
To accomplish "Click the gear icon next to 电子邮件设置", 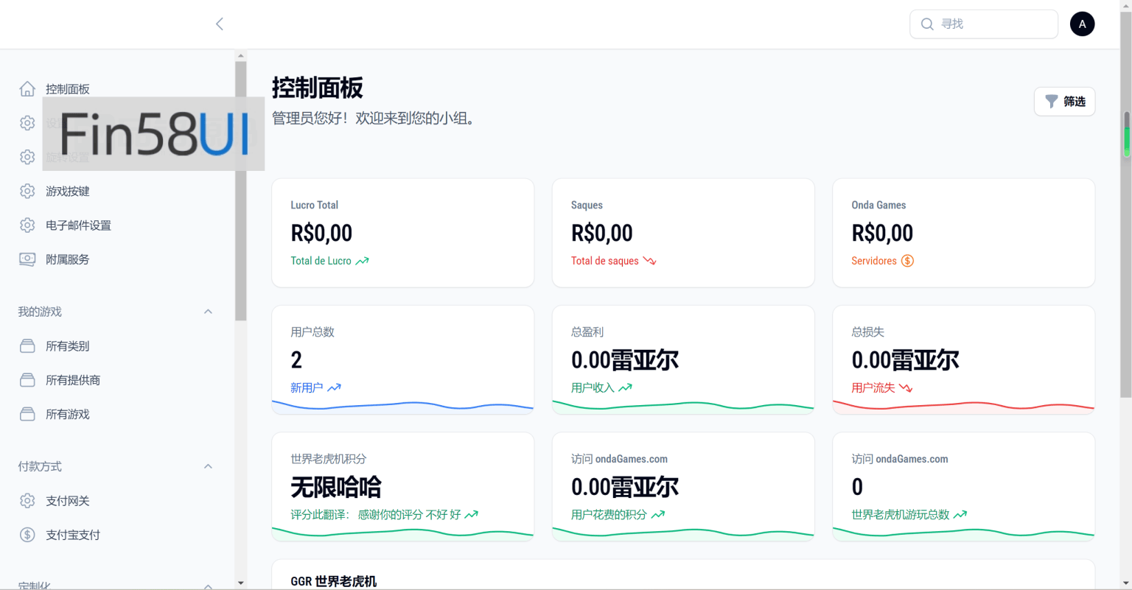I will pos(27,225).
